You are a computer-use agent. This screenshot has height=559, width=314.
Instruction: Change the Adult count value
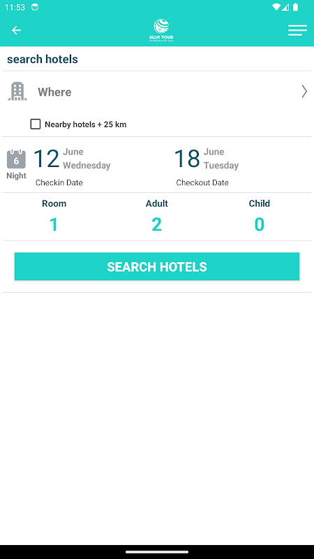156,224
